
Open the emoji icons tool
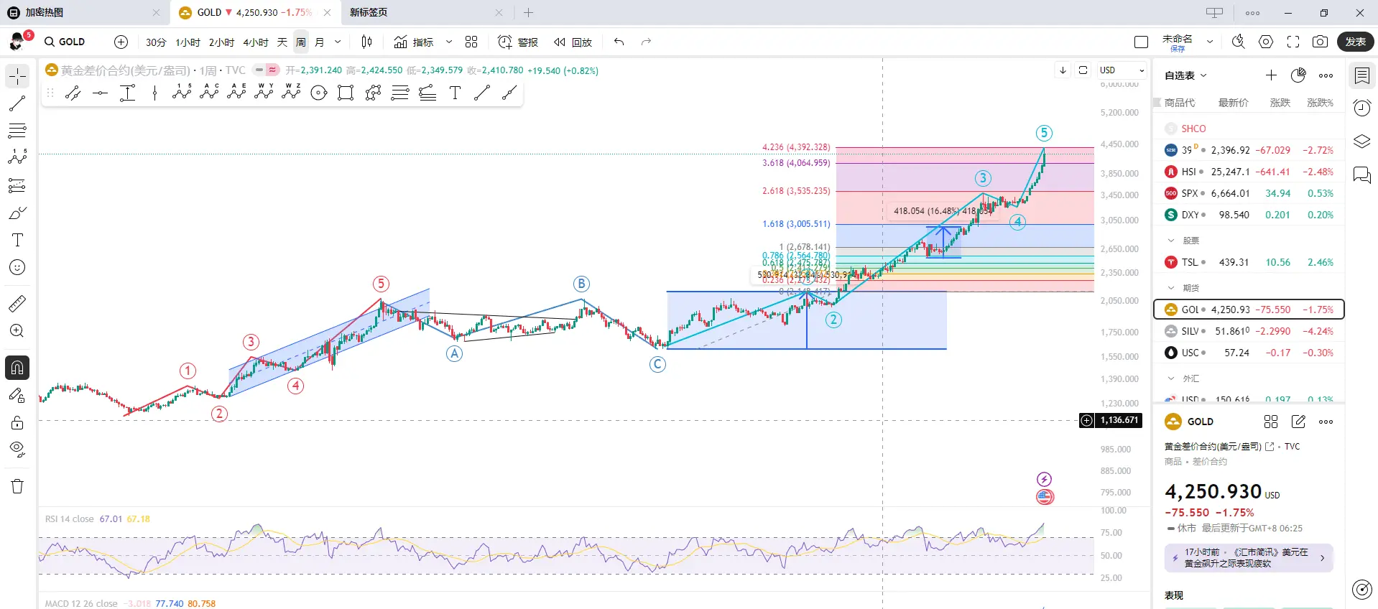coord(17,267)
